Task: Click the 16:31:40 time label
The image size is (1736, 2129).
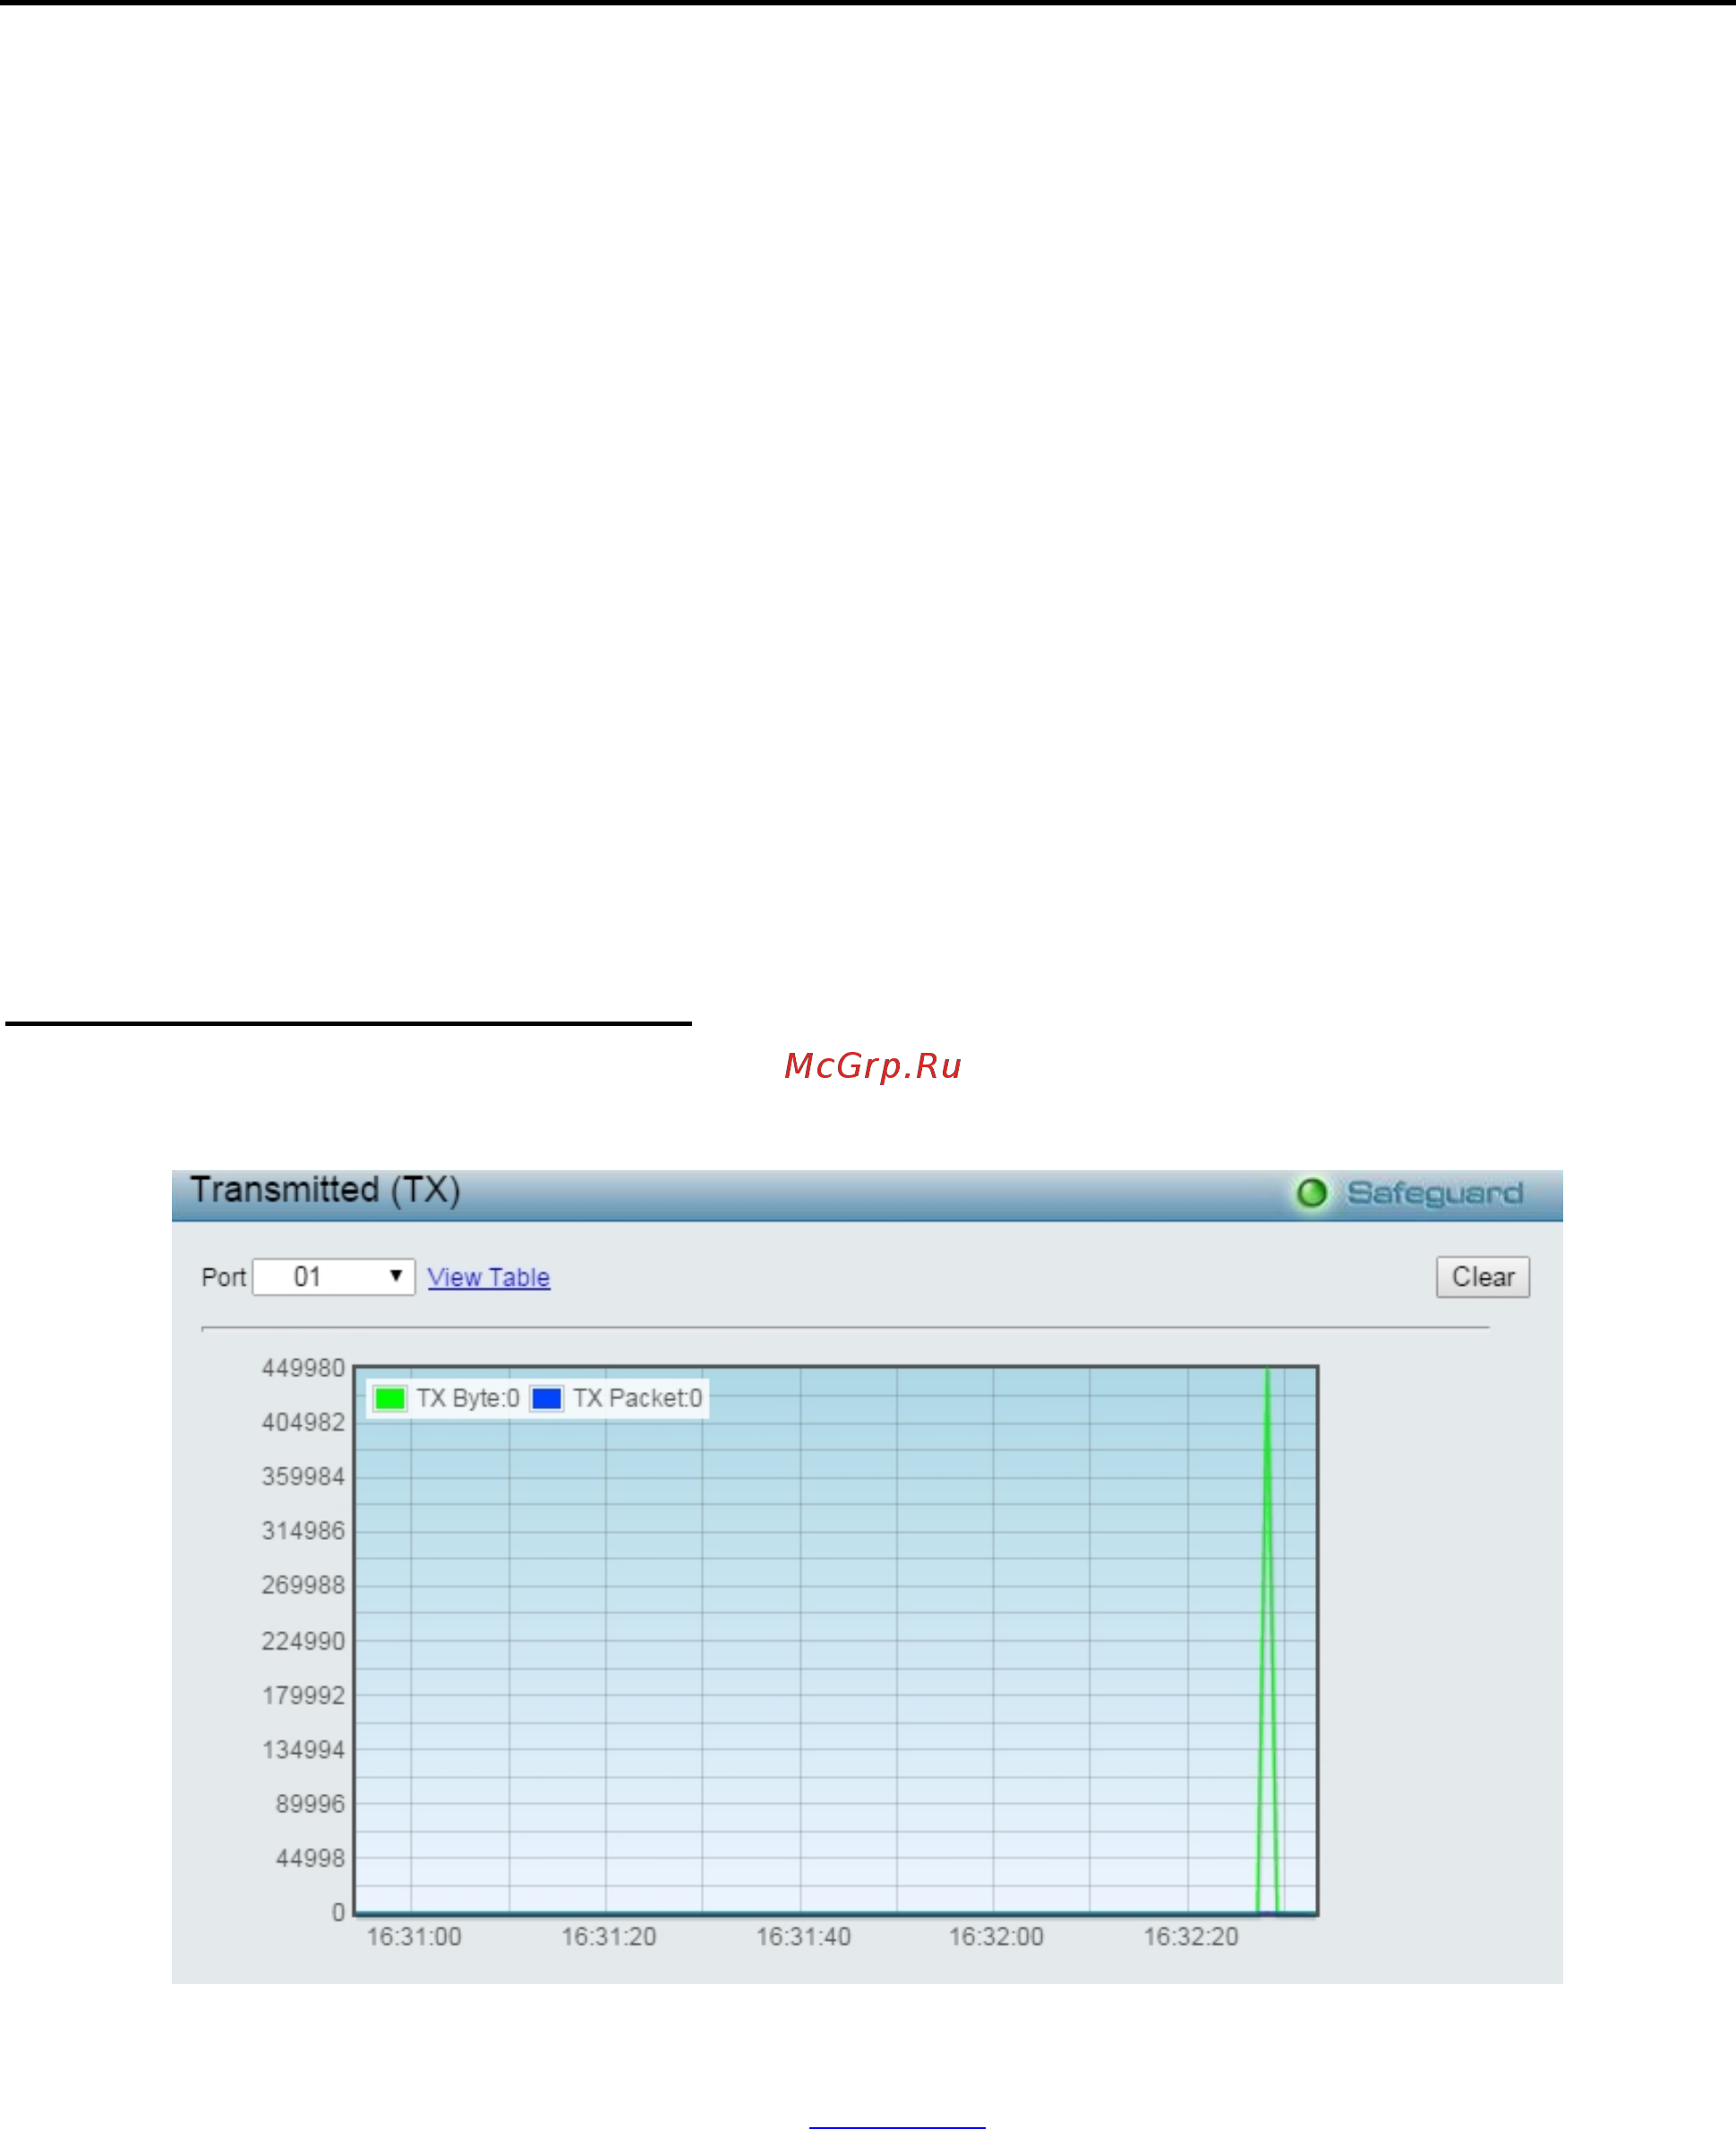Action: pos(803,1937)
